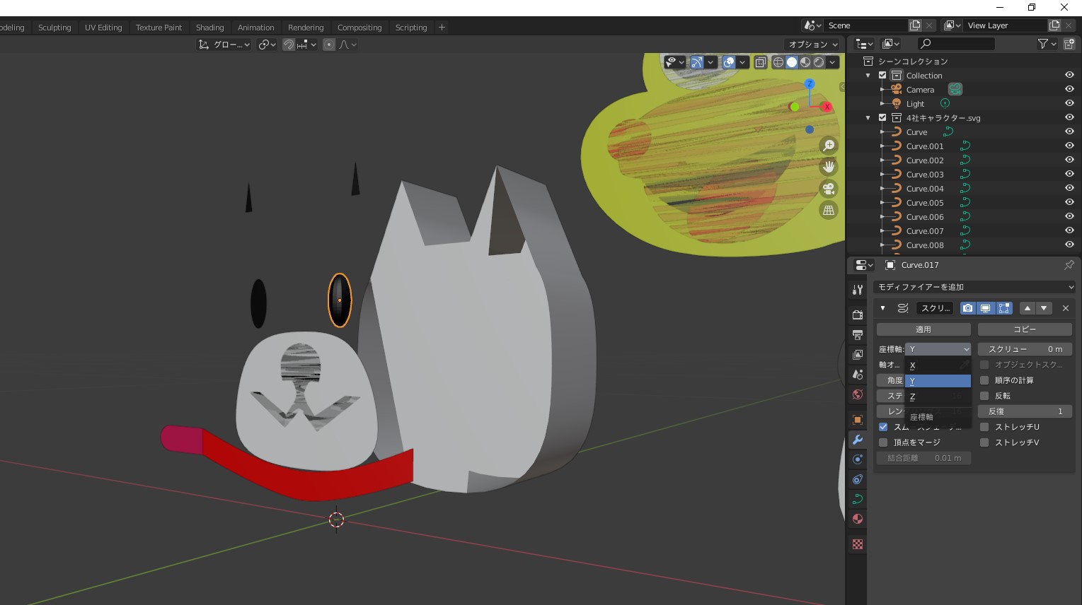Toggle modifier render visibility camera button
Viewport: 1082px width, 605px height.
[967, 308]
